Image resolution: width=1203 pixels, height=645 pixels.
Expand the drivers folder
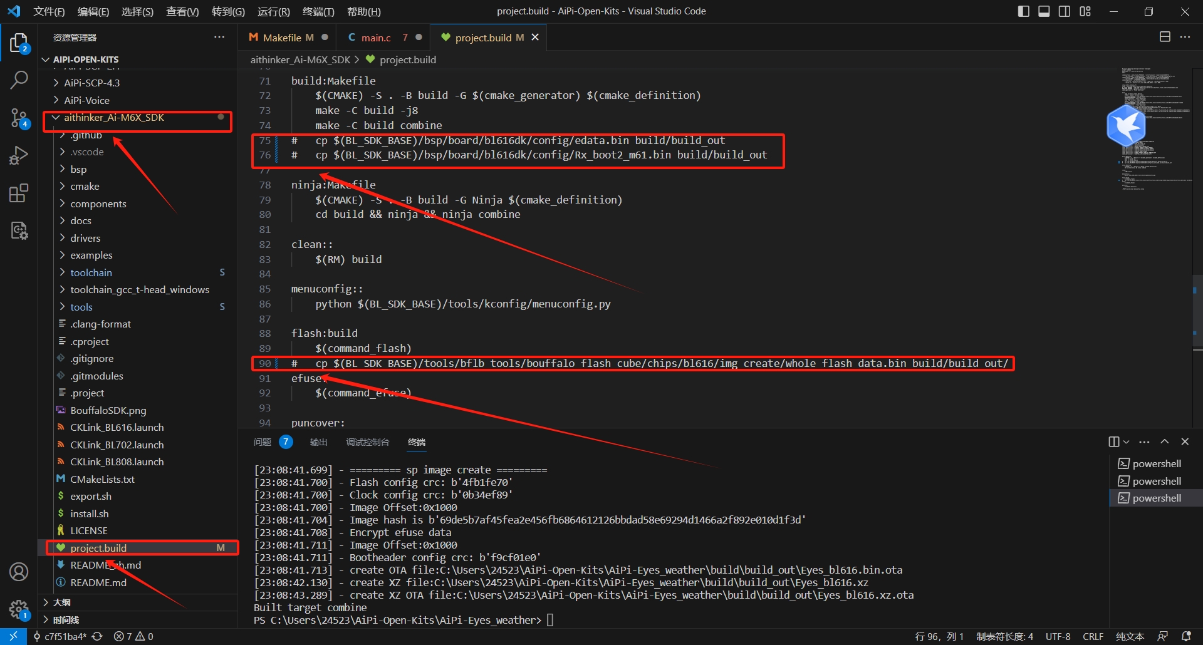138,238
